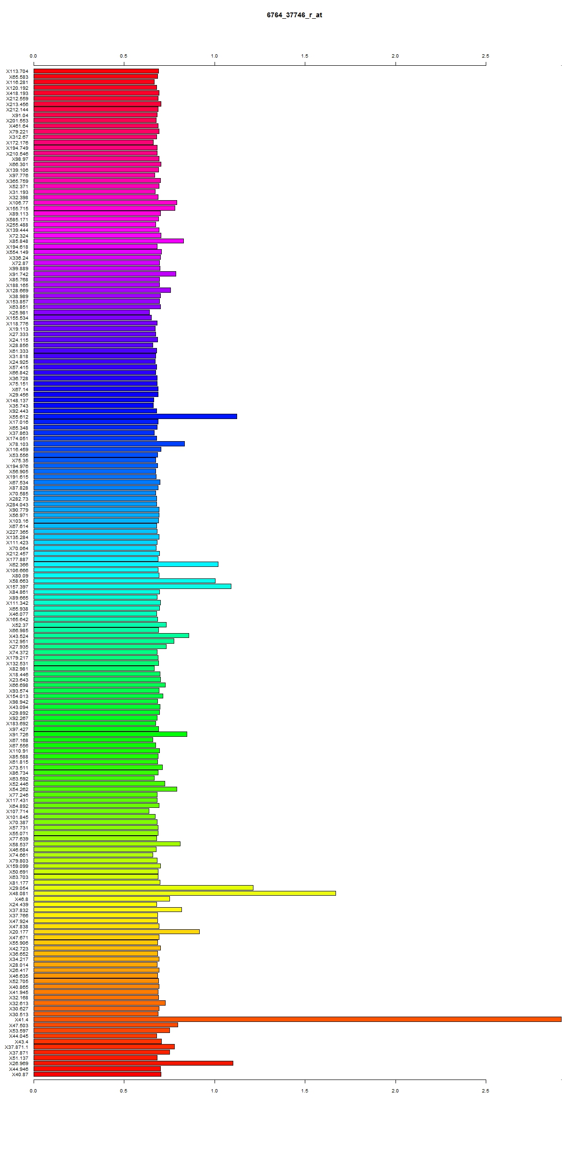Click the yellow bar for X48.081
The image size is (576, 1152).
tap(185, 893)
